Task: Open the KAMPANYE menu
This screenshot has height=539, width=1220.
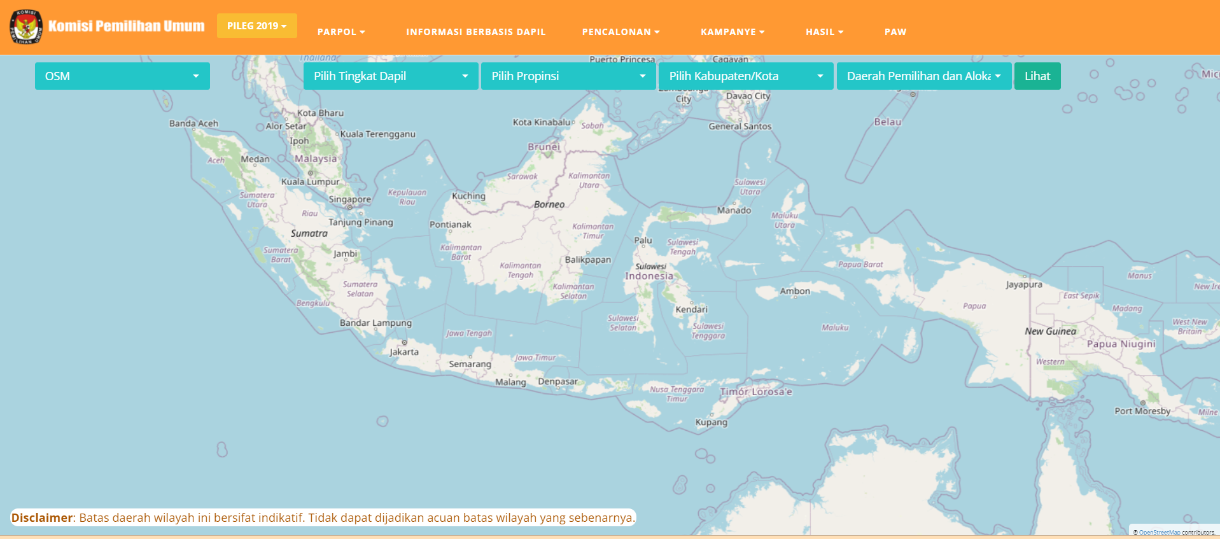Action: point(732,32)
